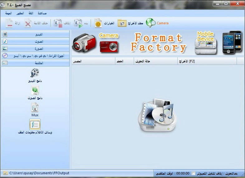Open the Language (اللغة) menu
Image resolution: width=245 pixels, height=178 pixels.
[x=31, y=13]
